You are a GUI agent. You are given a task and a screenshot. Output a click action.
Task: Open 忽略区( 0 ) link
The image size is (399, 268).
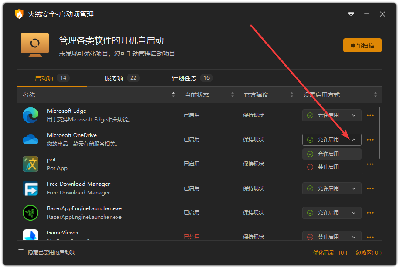pos(369,252)
